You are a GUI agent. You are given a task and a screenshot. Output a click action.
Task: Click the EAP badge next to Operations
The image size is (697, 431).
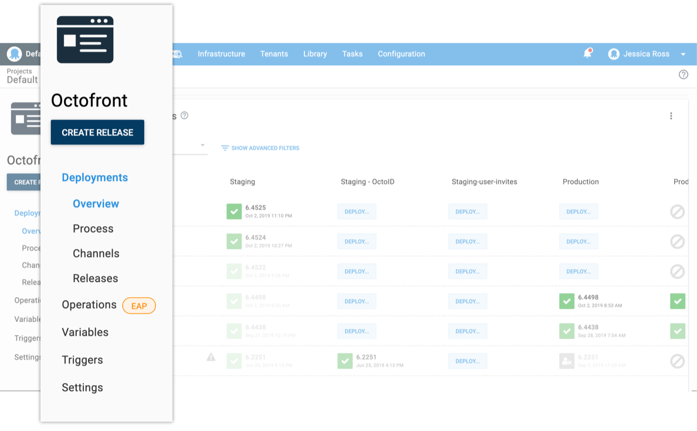139,305
